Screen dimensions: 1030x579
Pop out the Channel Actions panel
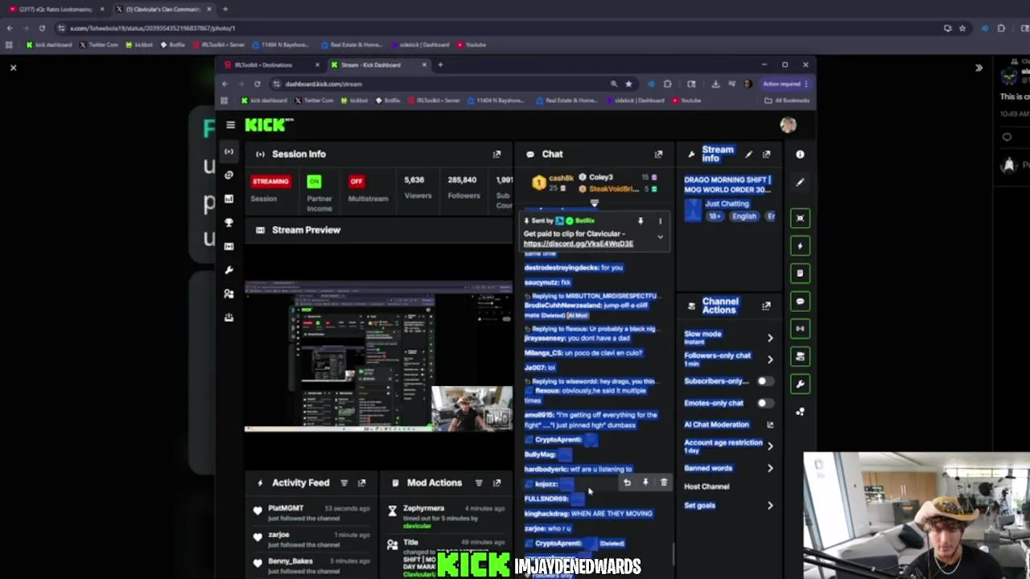point(766,306)
